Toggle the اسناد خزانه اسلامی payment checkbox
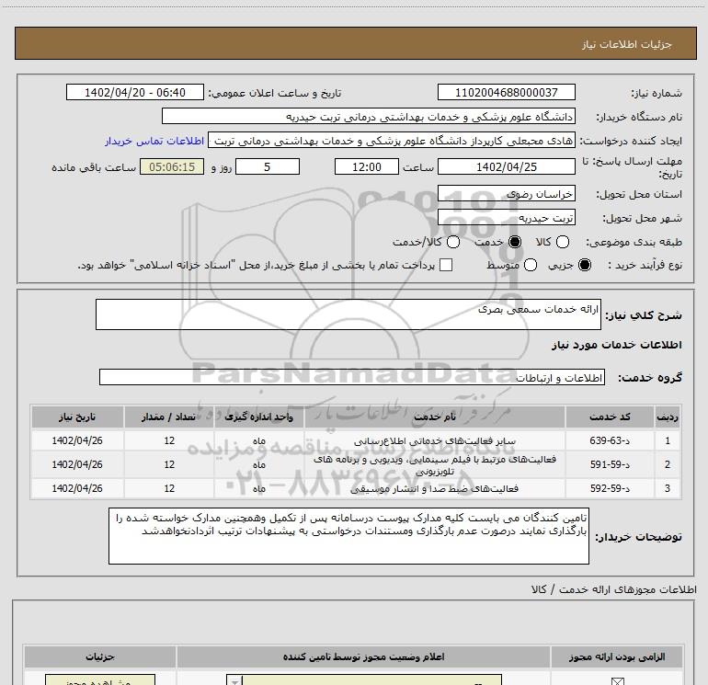The width and height of the screenshot is (708, 685). [x=446, y=265]
